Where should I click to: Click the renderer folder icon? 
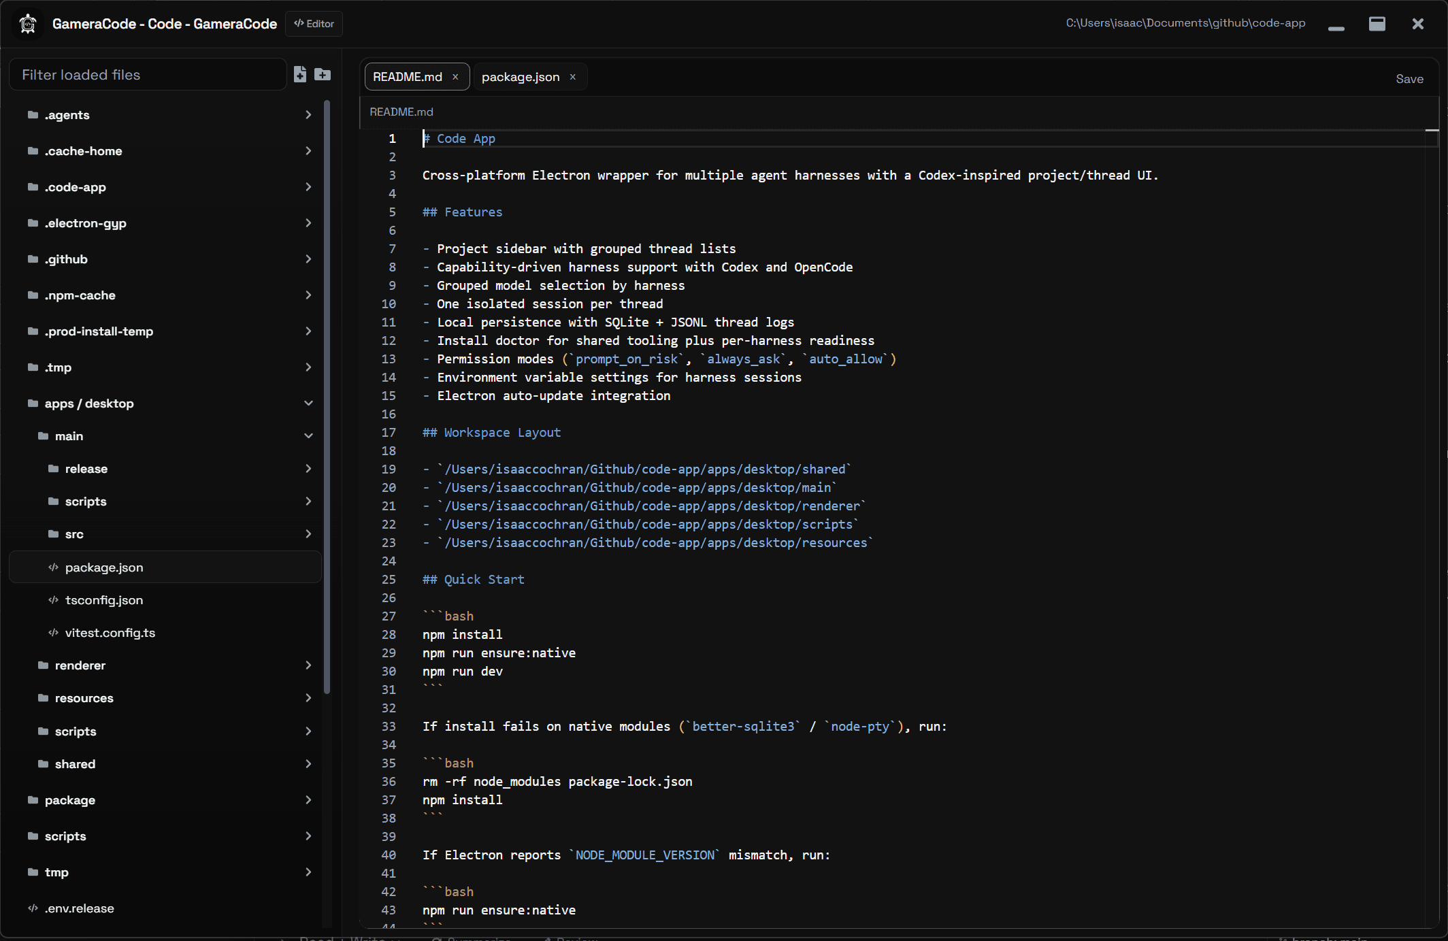(43, 665)
